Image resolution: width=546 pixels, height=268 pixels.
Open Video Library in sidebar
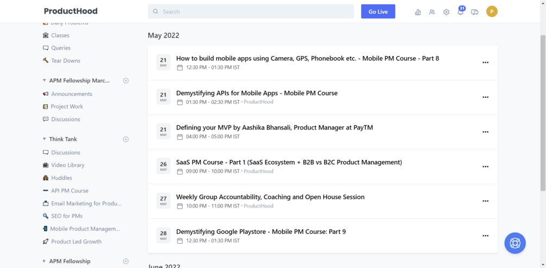(67, 165)
